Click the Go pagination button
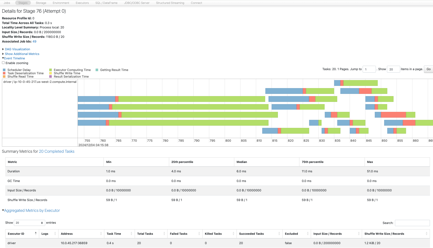The width and height of the screenshot is (433, 248). pos(429,69)
